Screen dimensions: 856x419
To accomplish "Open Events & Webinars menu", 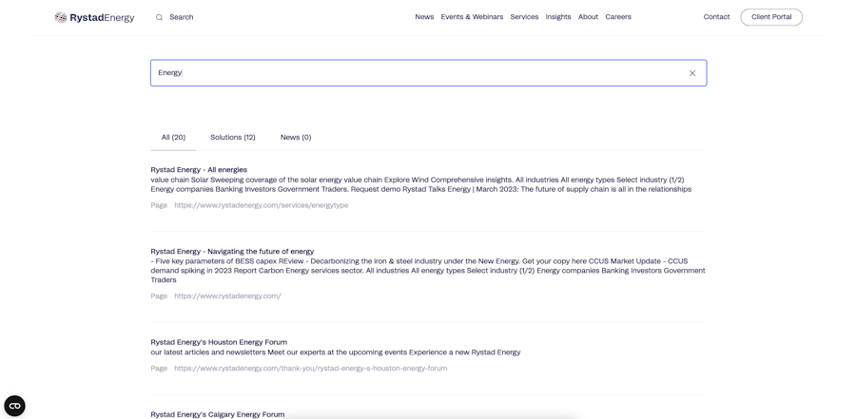I will [472, 17].
